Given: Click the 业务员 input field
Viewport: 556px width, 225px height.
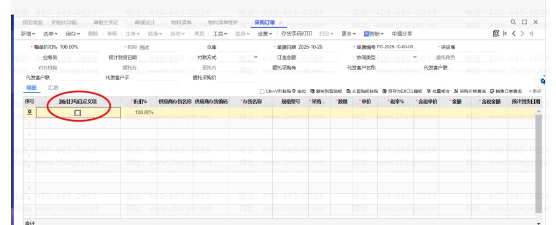Looking at the screenshot, I should 79,57.
